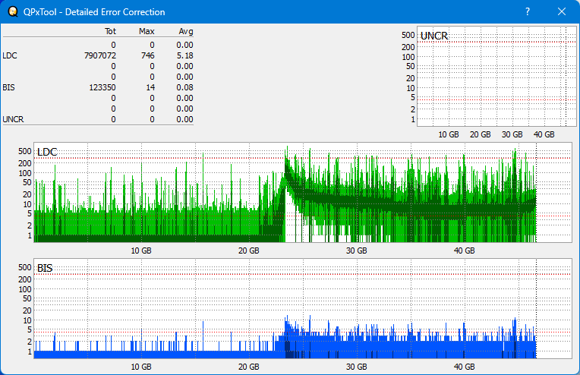Select the LDC row label in the table
This screenshot has width=580, height=375.
pyautogui.click(x=10, y=55)
